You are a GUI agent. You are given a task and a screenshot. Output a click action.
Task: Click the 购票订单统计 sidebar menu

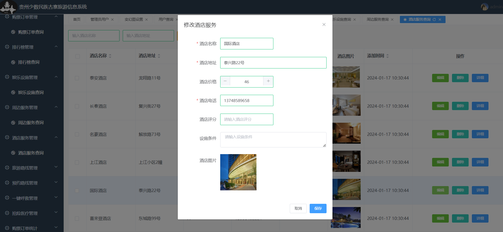[32, 228]
